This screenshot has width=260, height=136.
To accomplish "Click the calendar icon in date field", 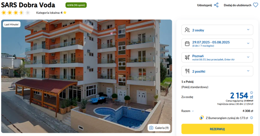I will pos(187,44).
